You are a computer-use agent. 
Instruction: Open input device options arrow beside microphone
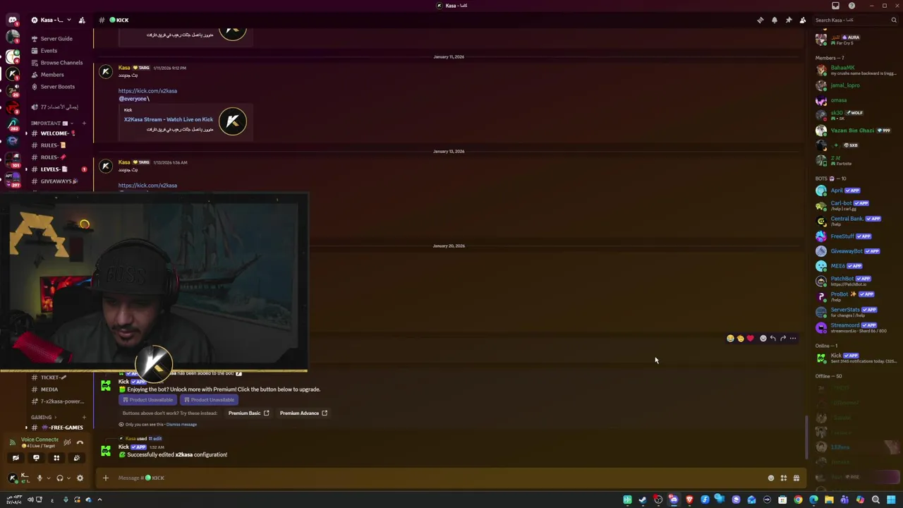49,478
